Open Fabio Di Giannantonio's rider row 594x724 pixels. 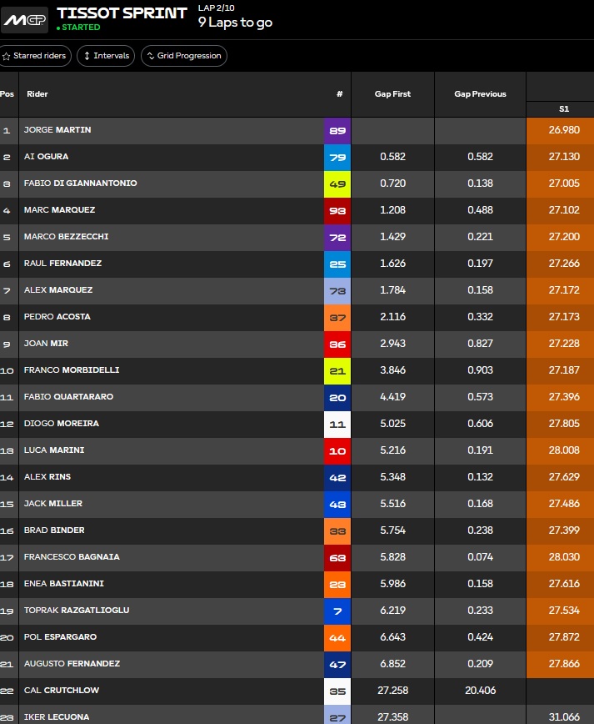pyautogui.click(x=297, y=184)
